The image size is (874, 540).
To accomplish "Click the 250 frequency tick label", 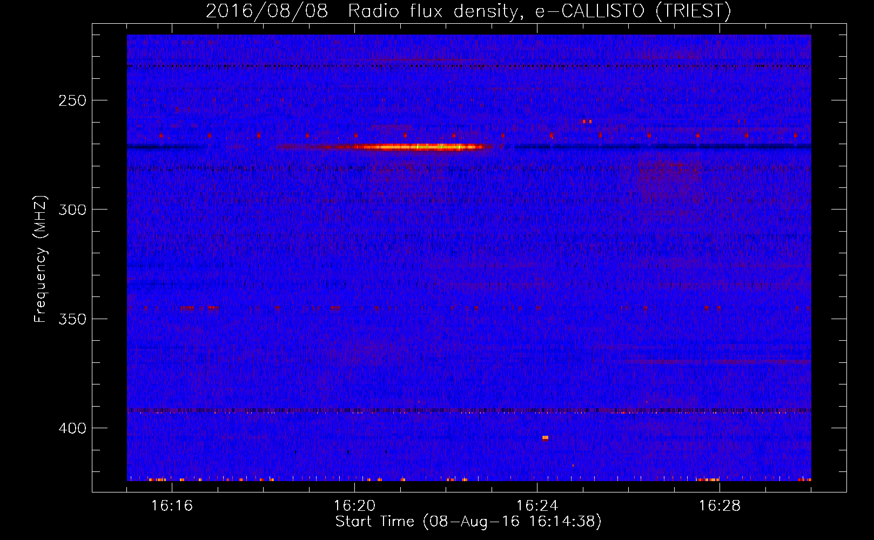I will (x=72, y=100).
